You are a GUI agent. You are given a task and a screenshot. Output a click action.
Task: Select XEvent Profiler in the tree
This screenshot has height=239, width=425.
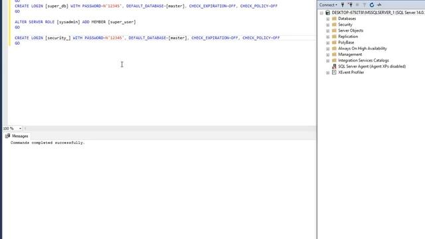click(x=351, y=72)
